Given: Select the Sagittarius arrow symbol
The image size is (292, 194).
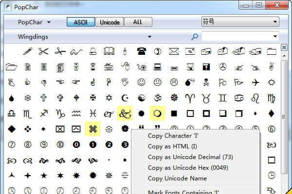Looking at the screenshot, I should tap(44, 113).
